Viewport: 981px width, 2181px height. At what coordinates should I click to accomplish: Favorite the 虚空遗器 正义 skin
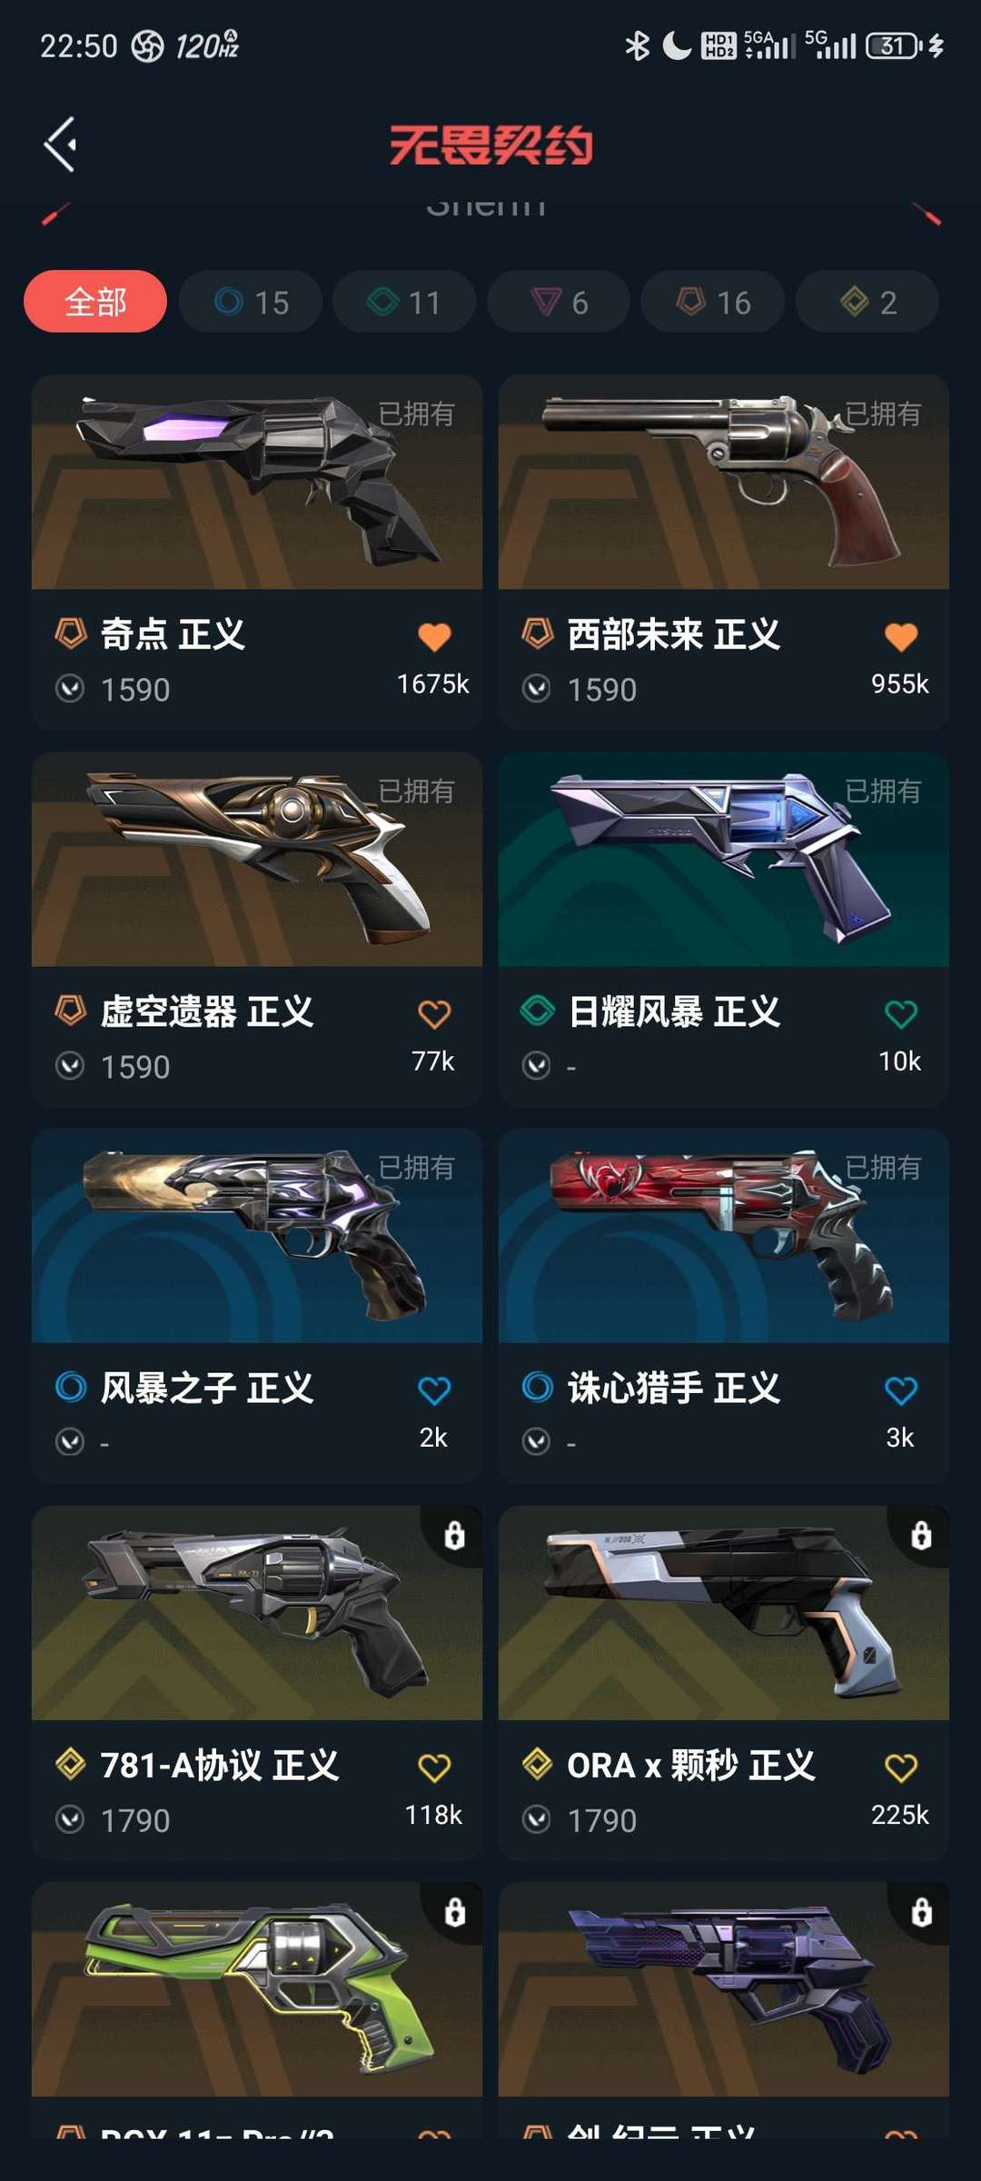coord(434,1014)
